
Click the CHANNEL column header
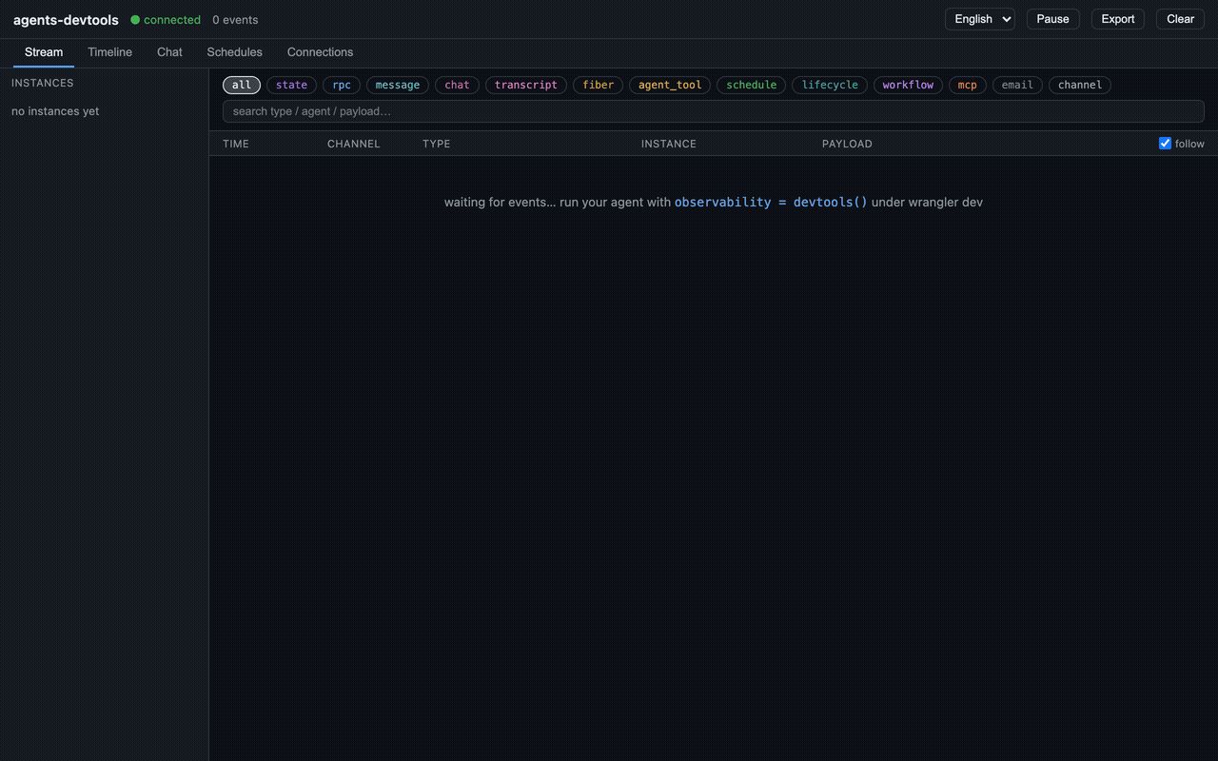[354, 144]
